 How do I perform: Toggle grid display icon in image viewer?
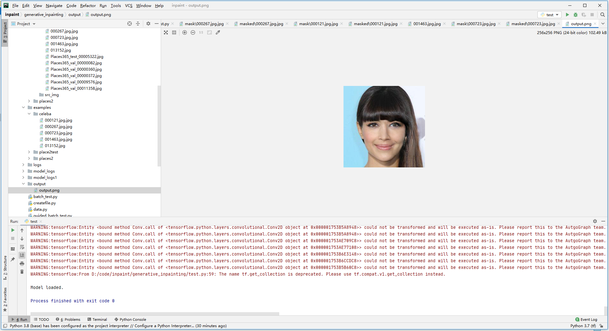click(174, 32)
